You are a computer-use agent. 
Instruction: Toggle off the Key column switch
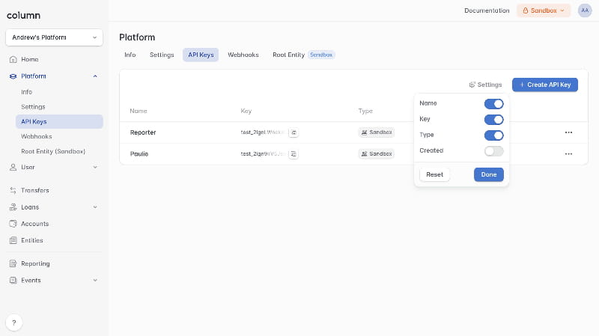(493, 120)
